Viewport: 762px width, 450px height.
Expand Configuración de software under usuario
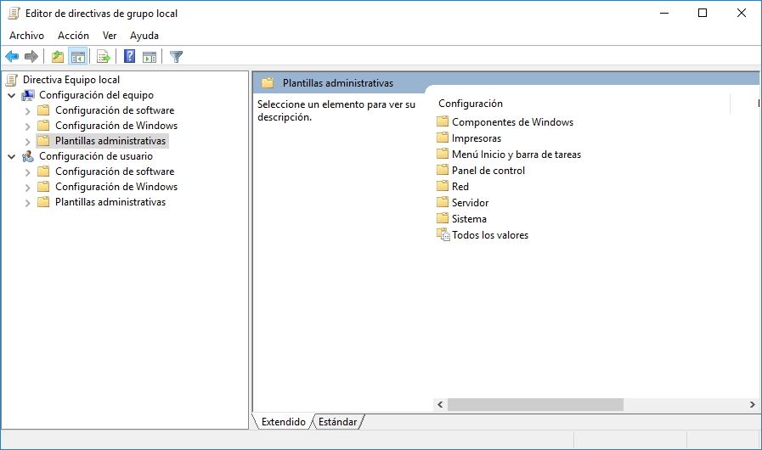click(x=28, y=172)
